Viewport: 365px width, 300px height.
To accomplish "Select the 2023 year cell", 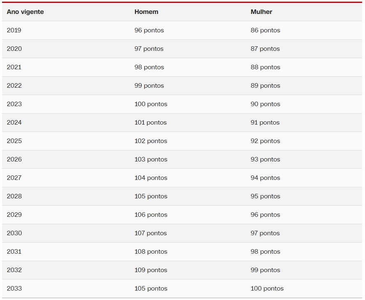I will point(14,104).
